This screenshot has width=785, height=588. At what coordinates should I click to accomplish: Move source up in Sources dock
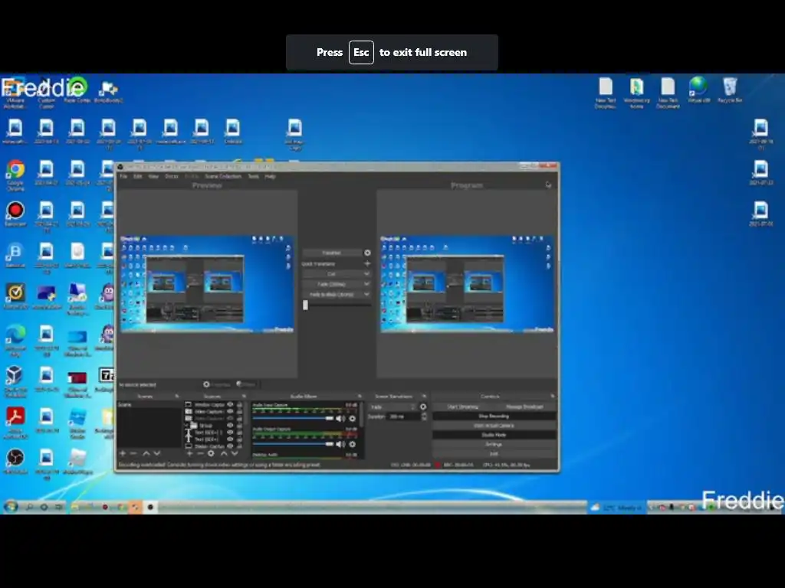pos(224,453)
